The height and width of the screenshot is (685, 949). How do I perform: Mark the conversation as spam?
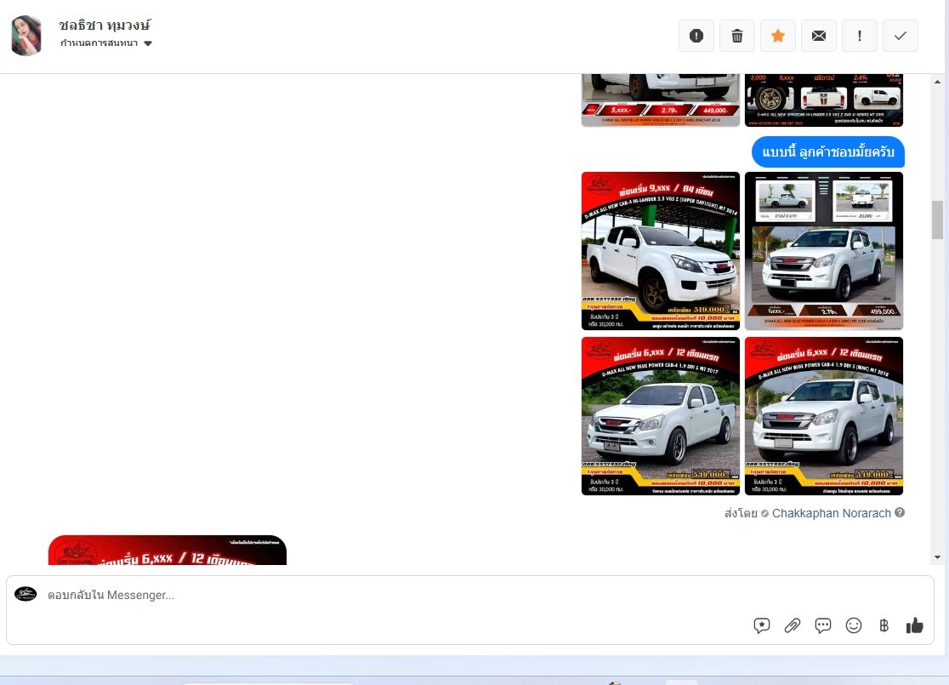click(x=696, y=36)
